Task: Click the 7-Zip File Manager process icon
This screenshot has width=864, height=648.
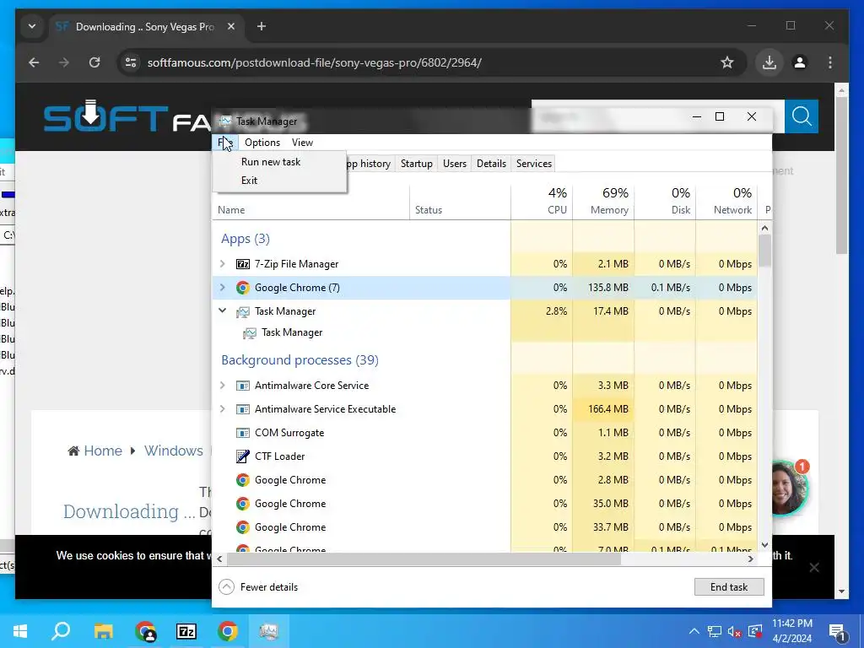Action: click(x=243, y=264)
